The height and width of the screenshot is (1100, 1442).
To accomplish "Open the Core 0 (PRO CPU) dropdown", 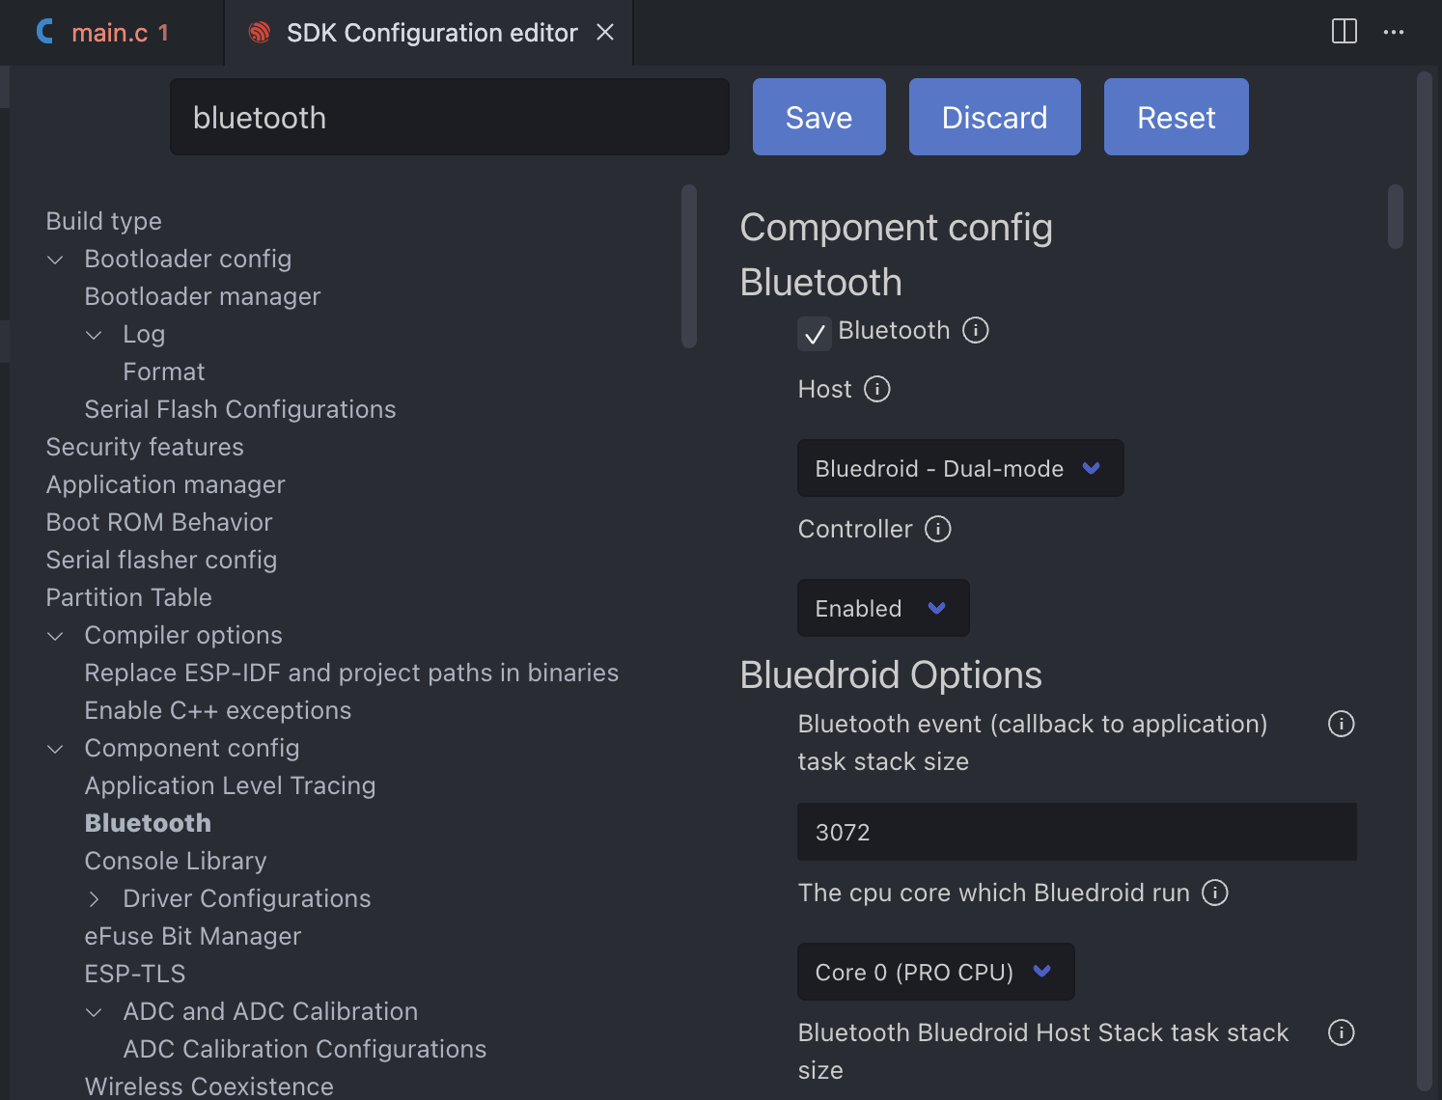I will pos(934,972).
